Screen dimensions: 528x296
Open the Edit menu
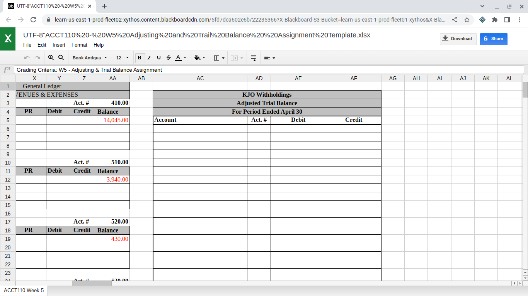pyautogui.click(x=42, y=45)
